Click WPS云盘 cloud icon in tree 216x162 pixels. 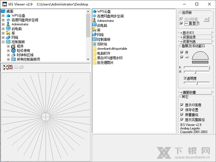point(8,16)
